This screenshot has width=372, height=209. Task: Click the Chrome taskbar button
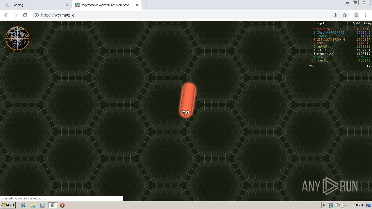[52, 205]
